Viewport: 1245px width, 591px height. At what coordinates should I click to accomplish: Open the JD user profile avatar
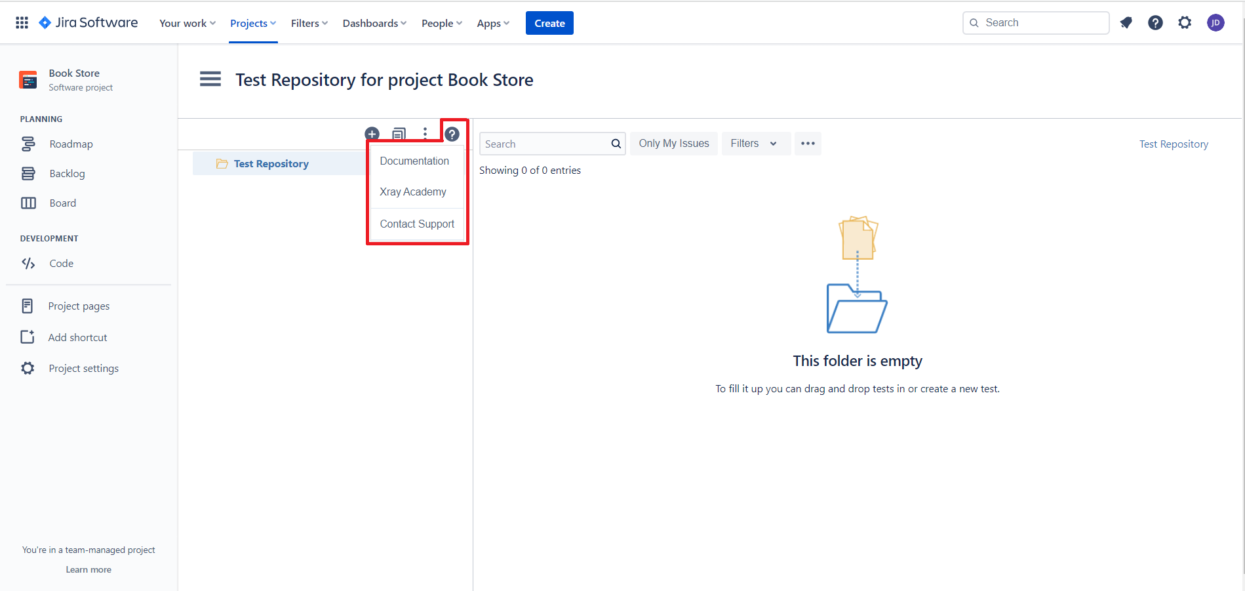pos(1215,23)
